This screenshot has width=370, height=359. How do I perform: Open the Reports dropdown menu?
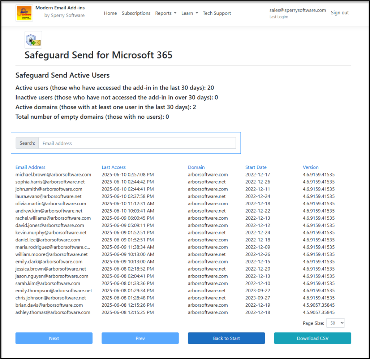165,13
